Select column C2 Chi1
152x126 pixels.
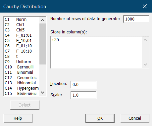coord(22,25)
